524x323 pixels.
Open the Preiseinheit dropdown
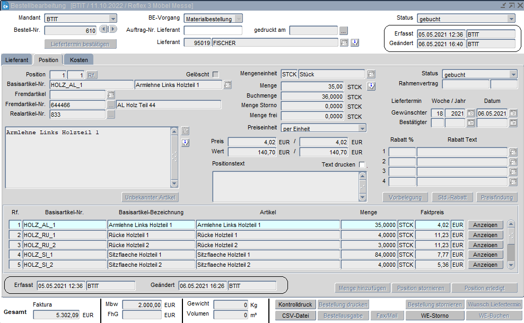pyautogui.click(x=362, y=128)
